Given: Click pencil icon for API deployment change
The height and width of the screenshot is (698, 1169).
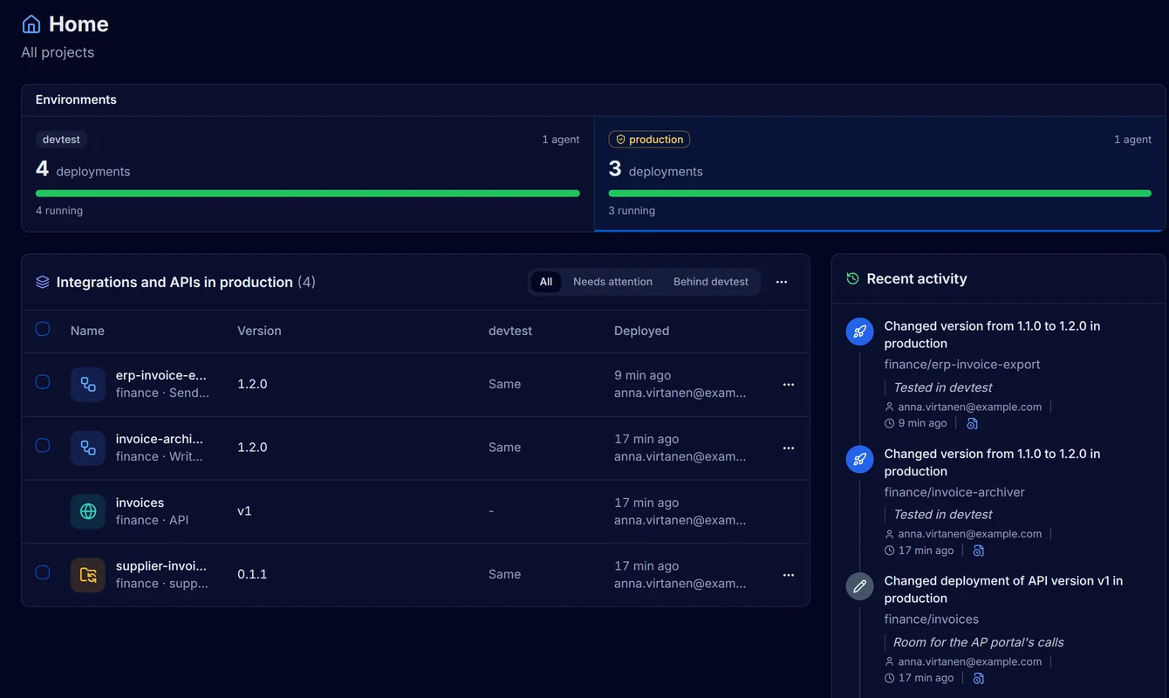Looking at the screenshot, I should 859,586.
